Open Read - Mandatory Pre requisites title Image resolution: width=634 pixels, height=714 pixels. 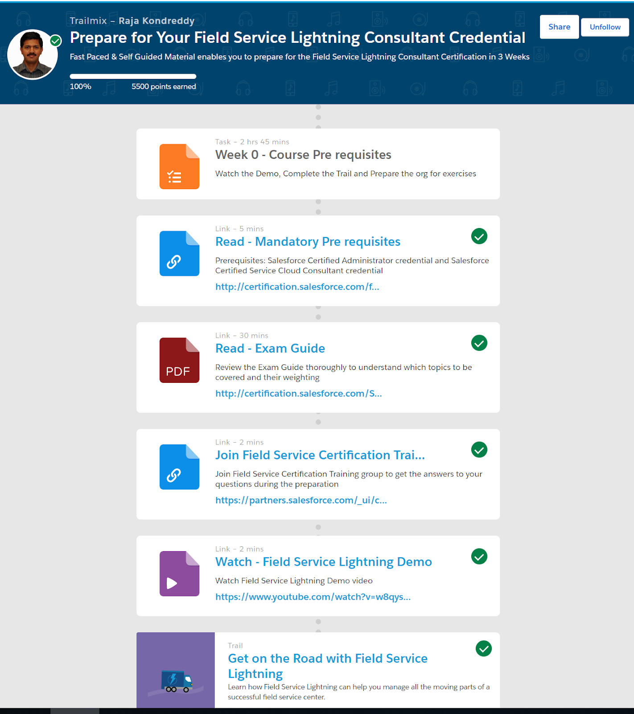[x=308, y=241]
